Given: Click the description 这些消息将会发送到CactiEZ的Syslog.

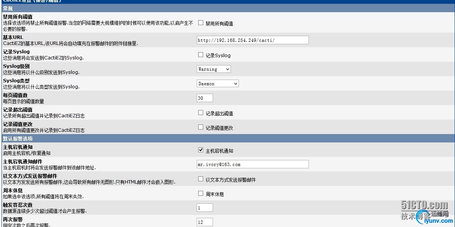Looking at the screenshot, I should click(43, 58).
